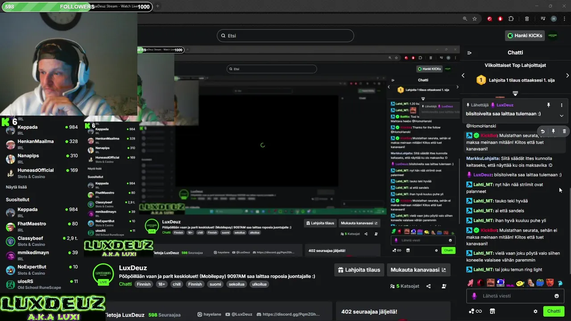Click the Chatti link under stream title

tap(125, 284)
